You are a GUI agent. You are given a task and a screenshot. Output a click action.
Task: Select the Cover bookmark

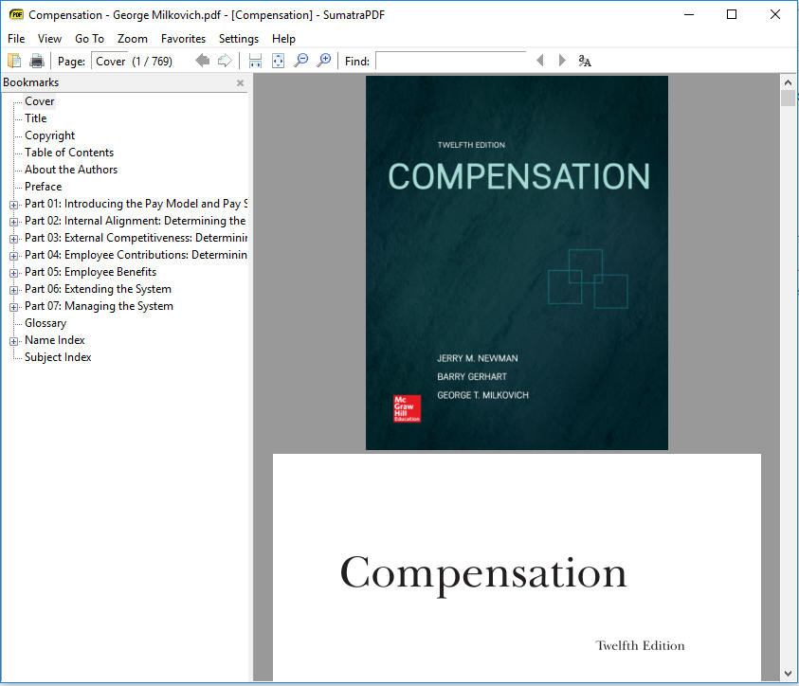coord(39,101)
